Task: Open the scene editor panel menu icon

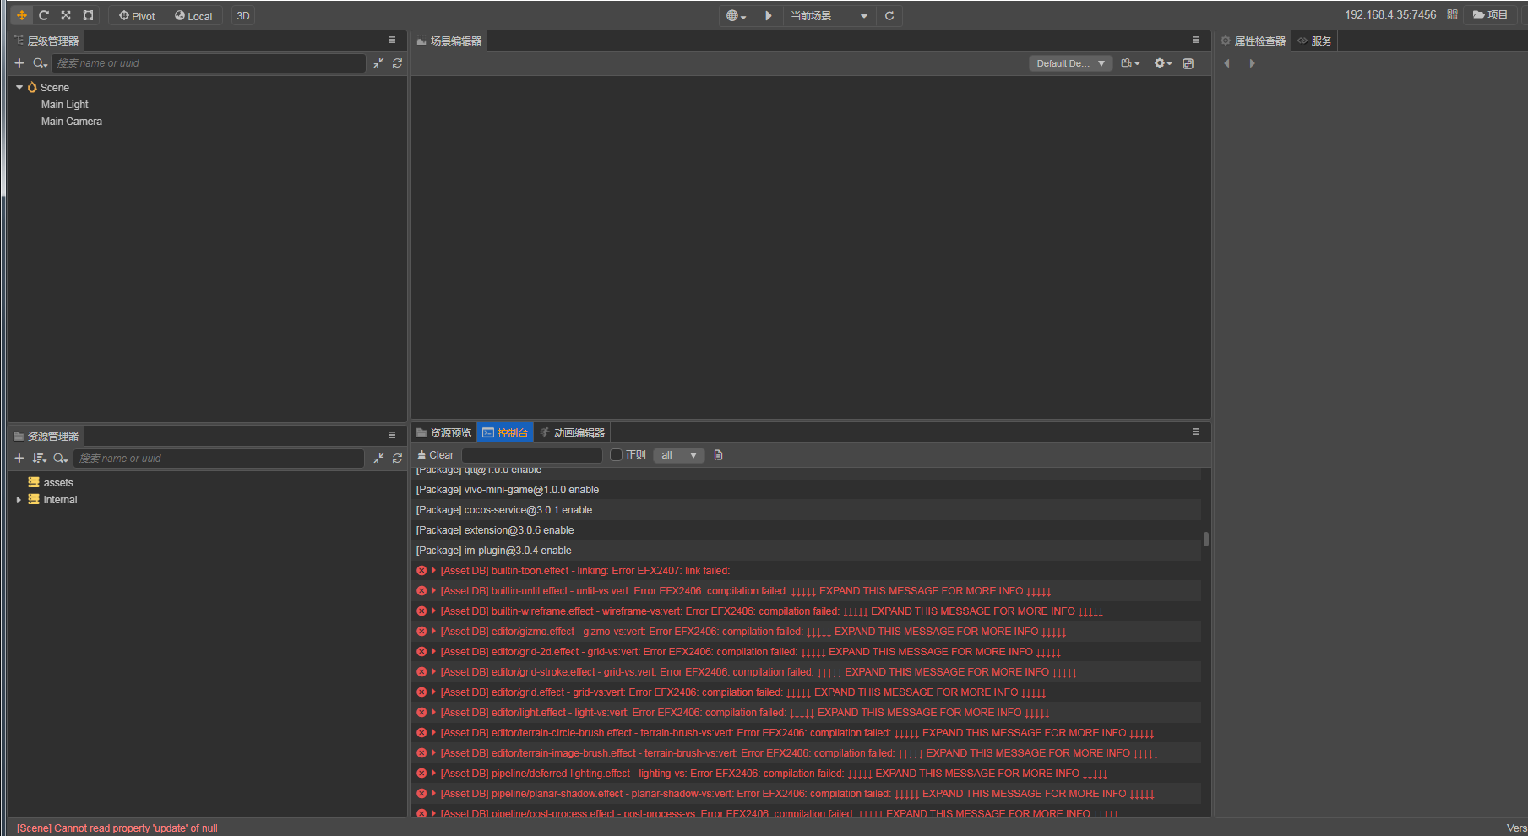Action: [1196, 40]
